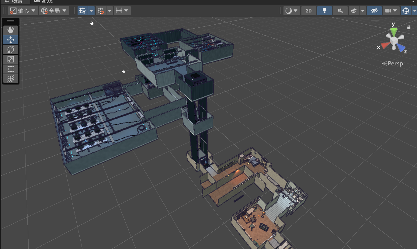Select the Rect transform tool
The width and height of the screenshot is (417, 249).
11,69
